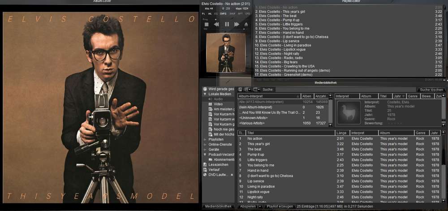This screenshot has width=448, height=211.
Task: Expand the Playlisten tree node
Action: [x=205, y=140]
